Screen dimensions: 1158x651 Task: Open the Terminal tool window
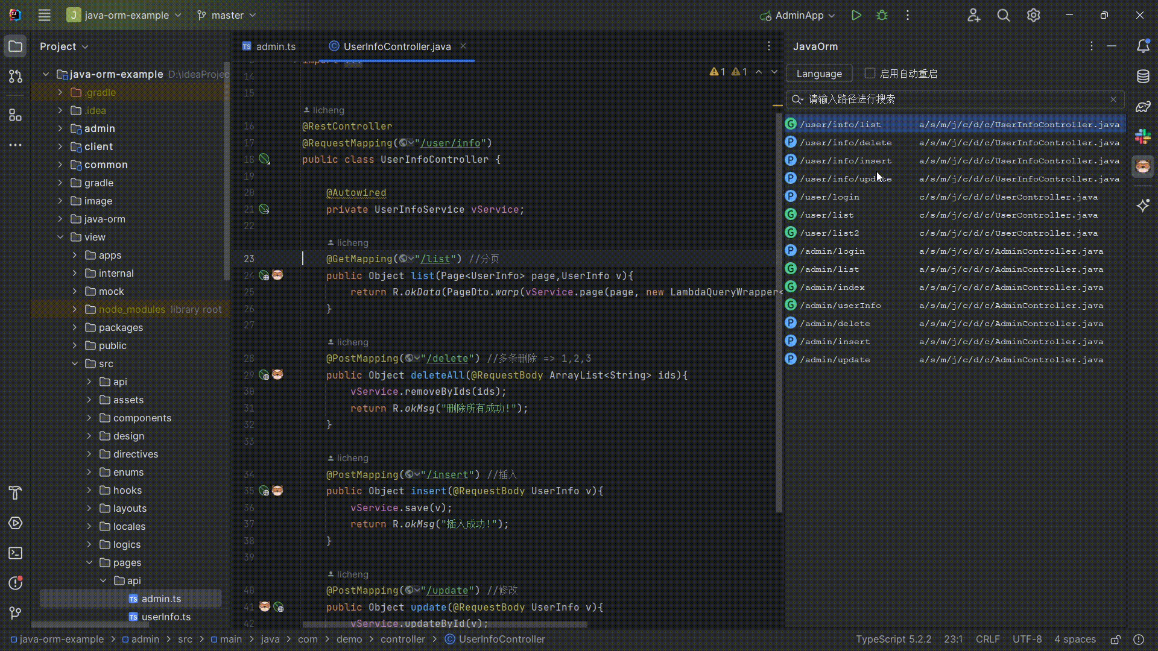point(15,553)
